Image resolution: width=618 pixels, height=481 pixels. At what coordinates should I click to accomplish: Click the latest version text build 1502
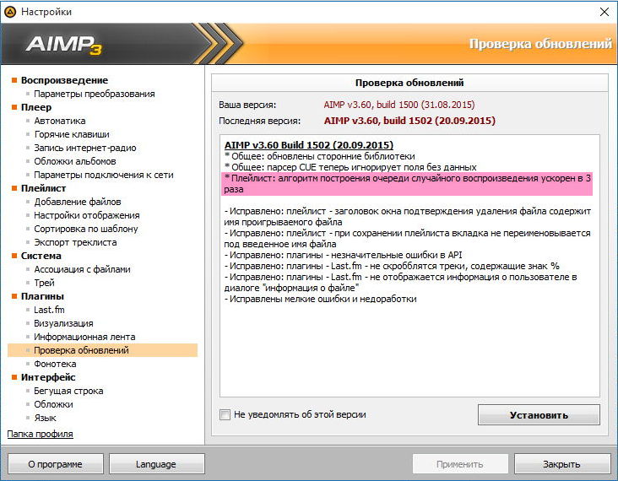tap(409, 121)
